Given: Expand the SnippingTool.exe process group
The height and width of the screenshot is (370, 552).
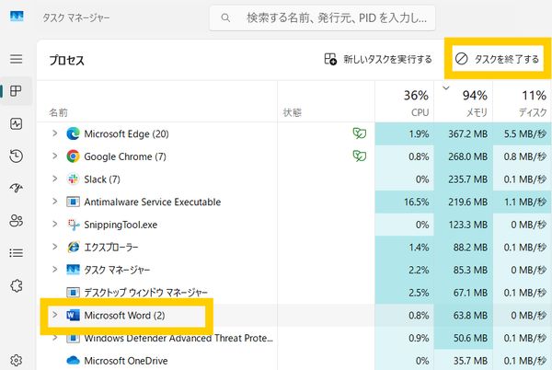Looking at the screenshot, I should [x=54, y=224].
